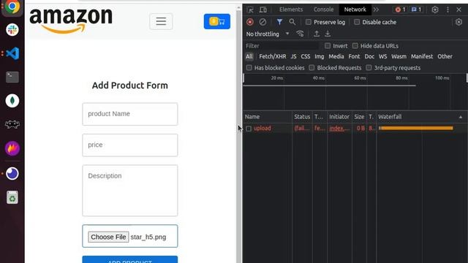Viewport: 468px width, 263px height.
Task: Open the No throttling dropdown
Action: click(x=268, y=34)
